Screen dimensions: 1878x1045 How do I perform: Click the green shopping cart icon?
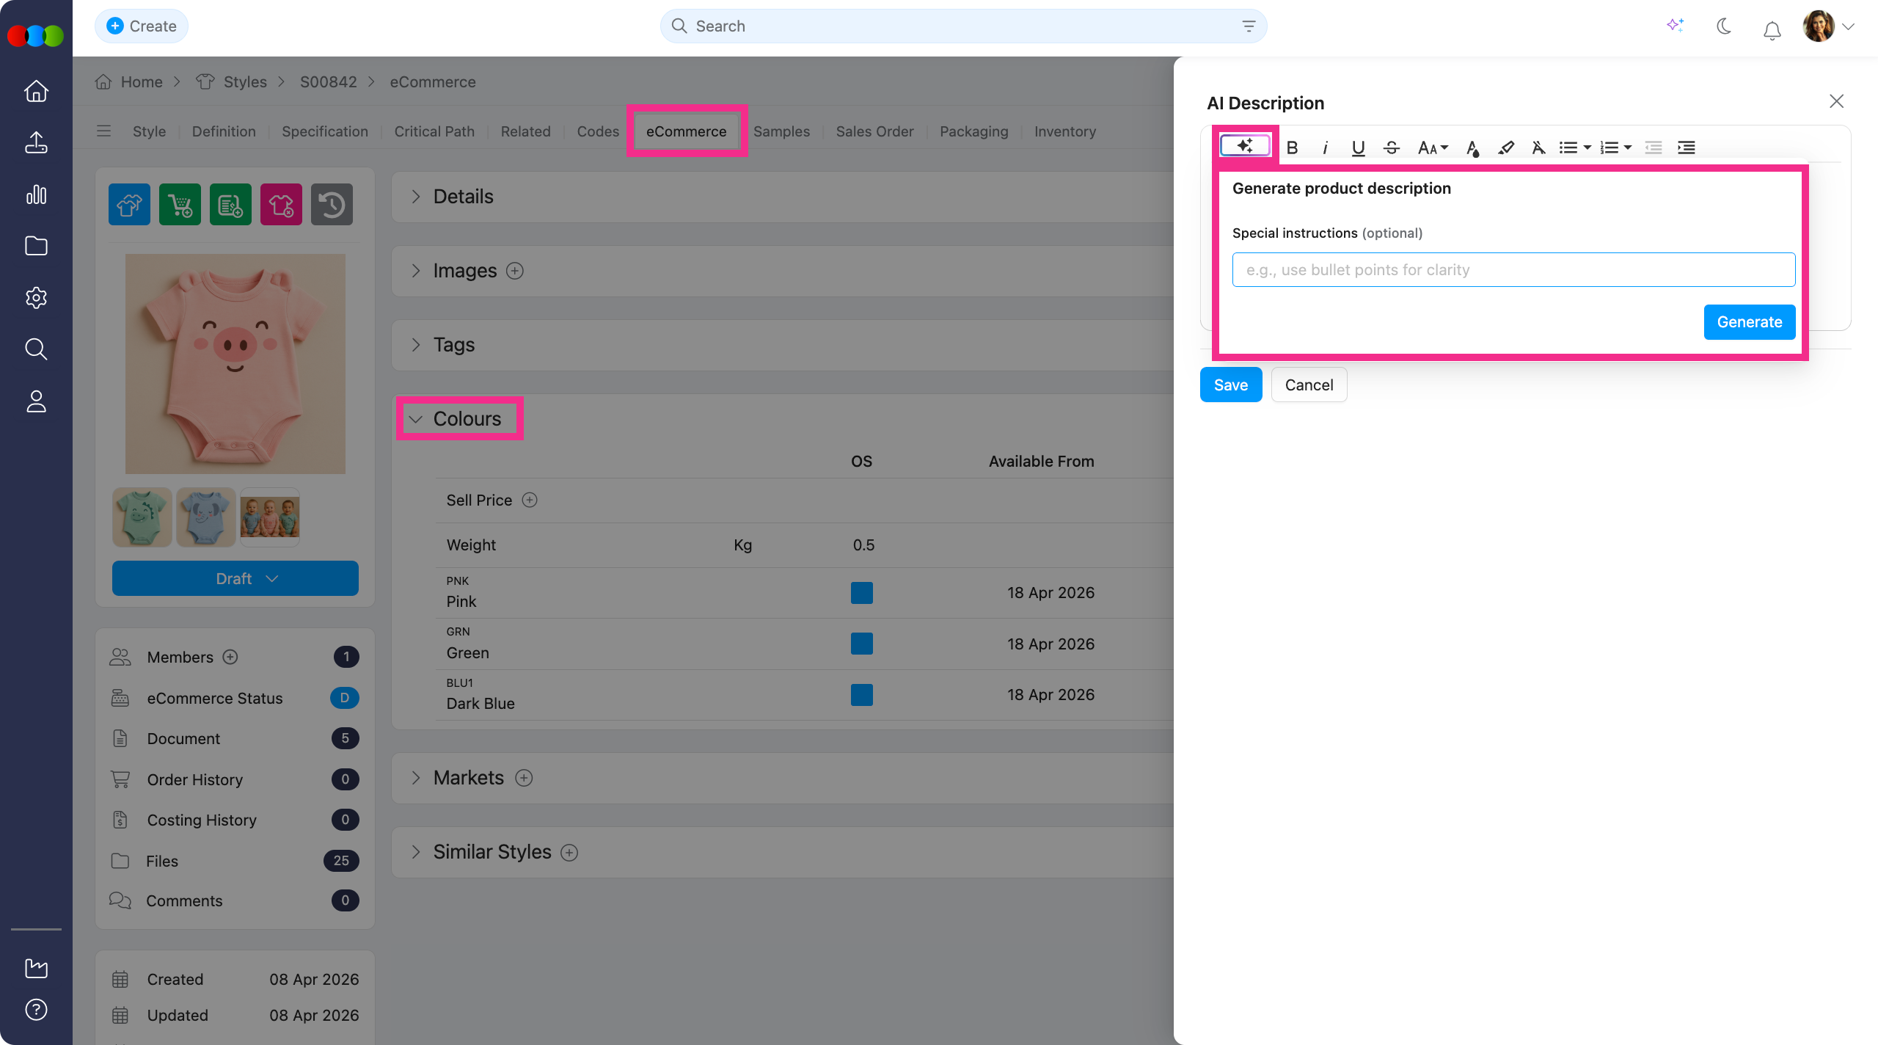[180, 205]
